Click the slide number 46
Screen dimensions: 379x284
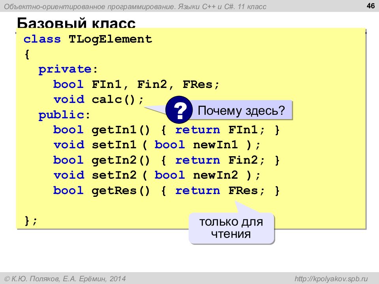(371, 6)
